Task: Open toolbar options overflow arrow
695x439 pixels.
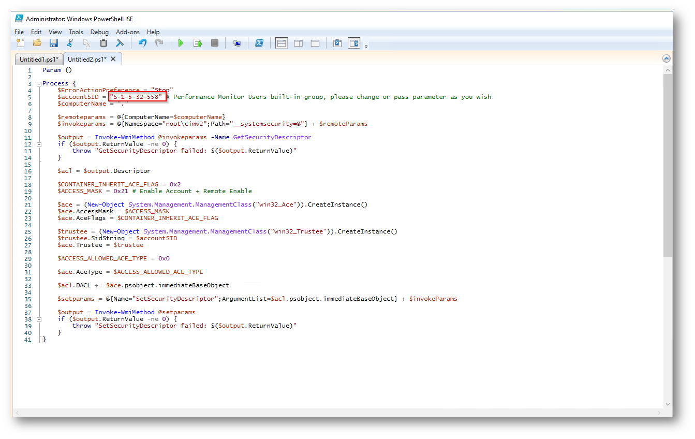Action: point(366,46)
